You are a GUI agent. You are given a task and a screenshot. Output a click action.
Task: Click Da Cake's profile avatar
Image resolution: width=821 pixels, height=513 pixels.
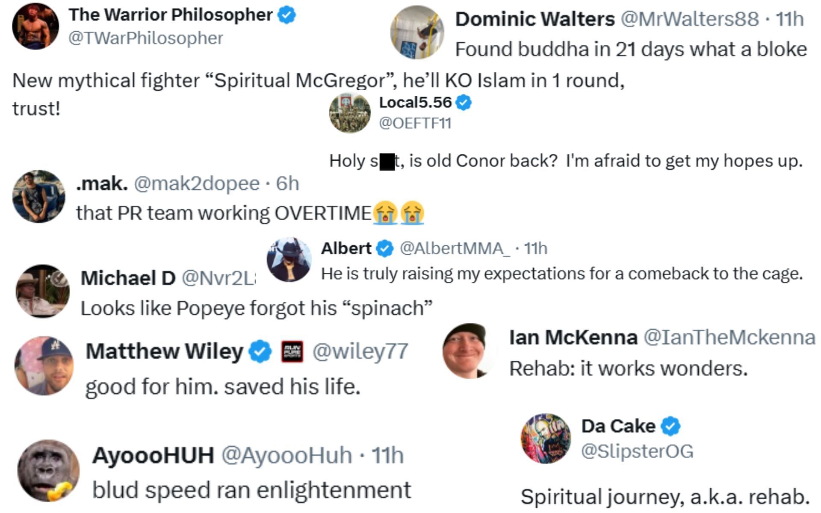point(546,439)
